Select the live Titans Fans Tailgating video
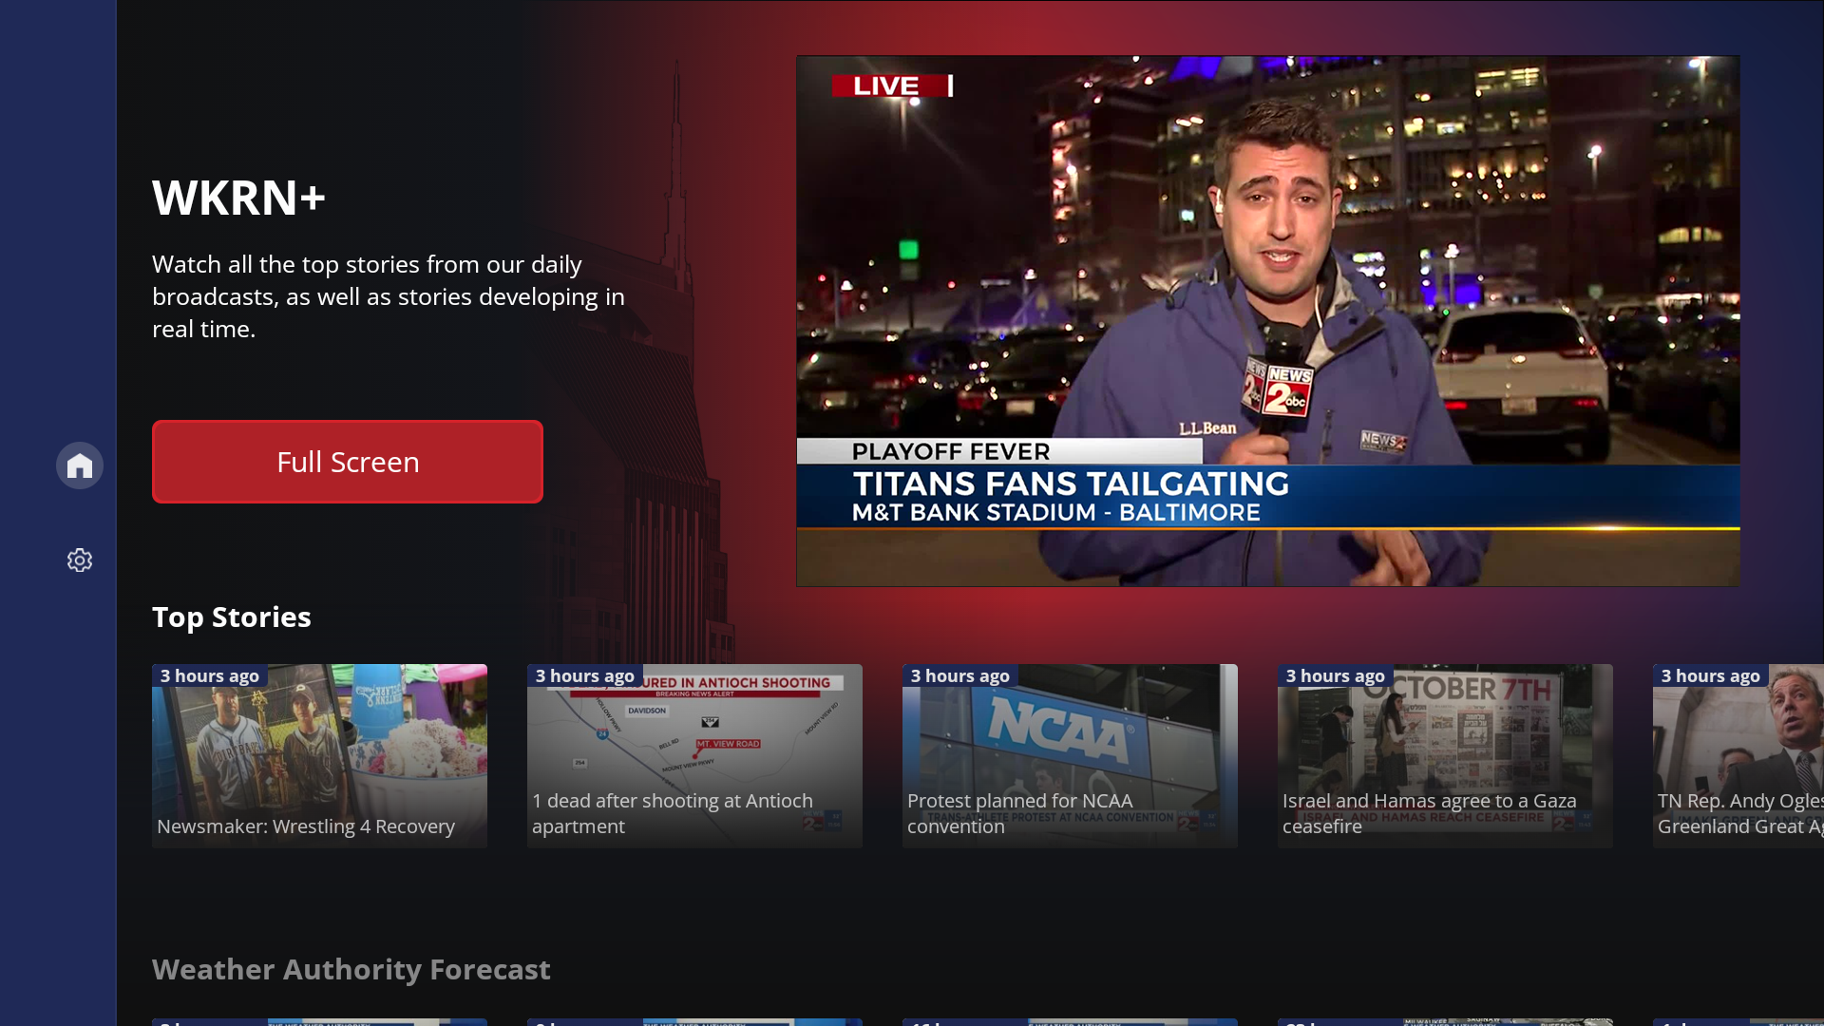The height and width of the screenshot is (1026, 1824). (x=1268, y=321)
